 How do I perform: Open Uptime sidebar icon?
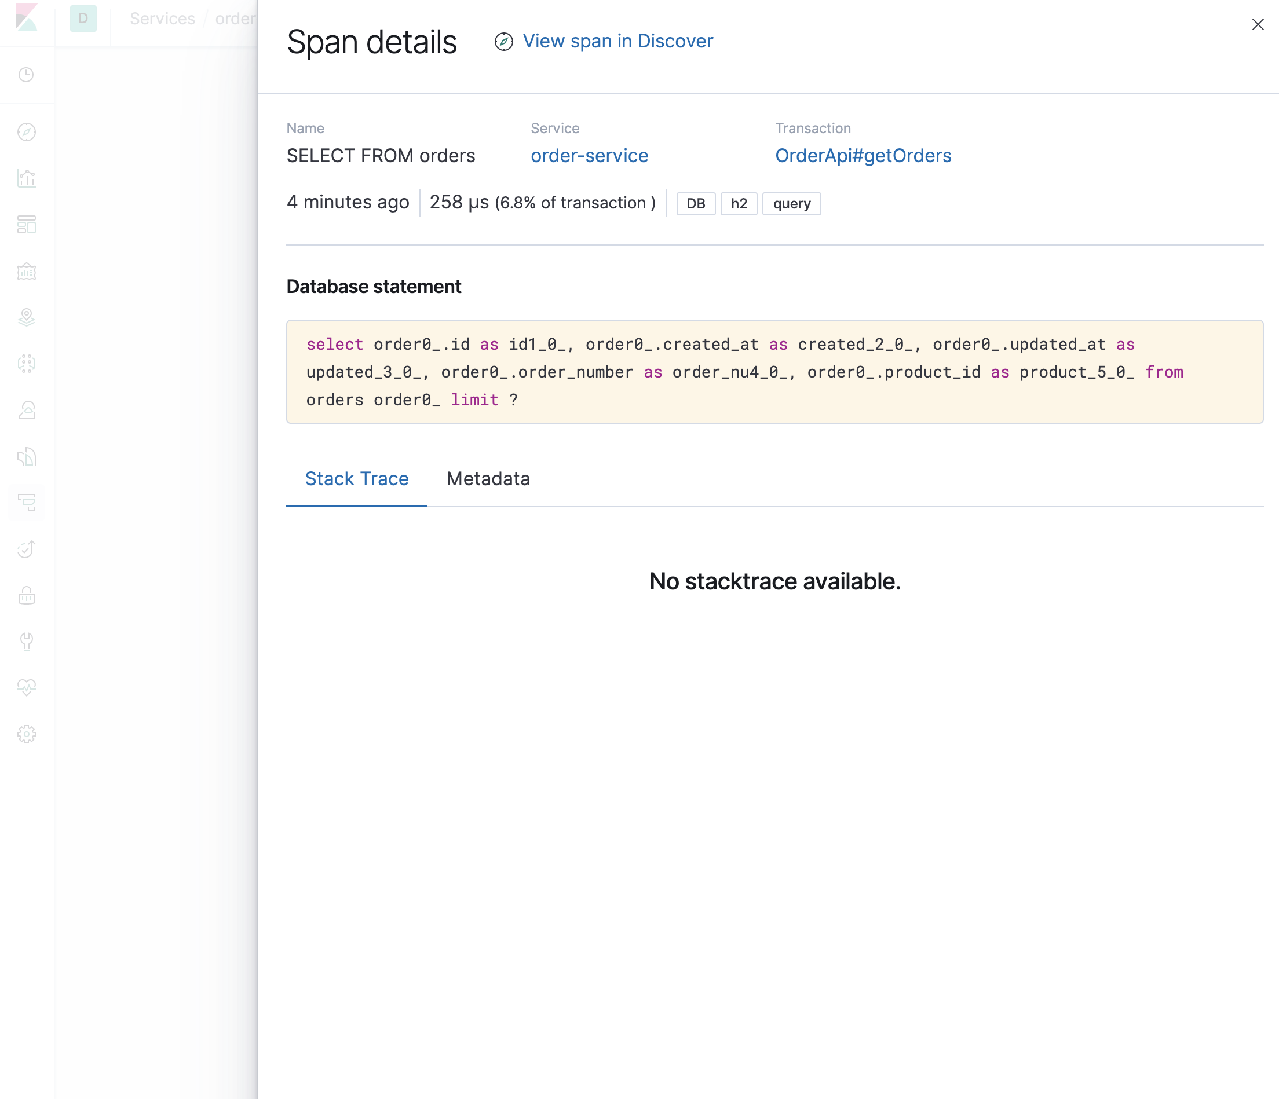click(x=27, y=548)
